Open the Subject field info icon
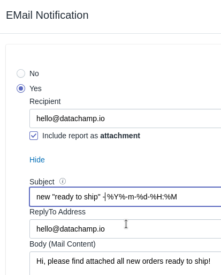This screenshot has height=275, width=221. pos(63,181)
